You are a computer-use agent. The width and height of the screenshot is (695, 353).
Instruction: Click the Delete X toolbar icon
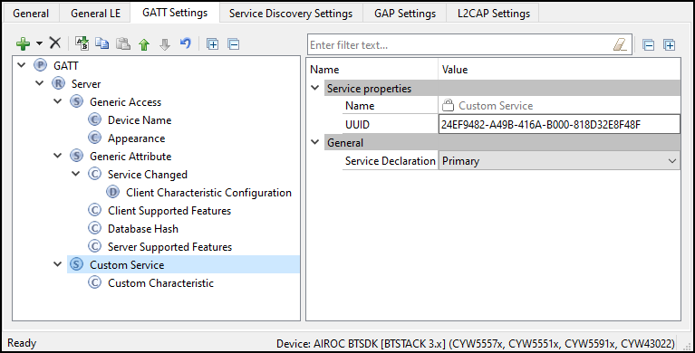pos(55,43)
